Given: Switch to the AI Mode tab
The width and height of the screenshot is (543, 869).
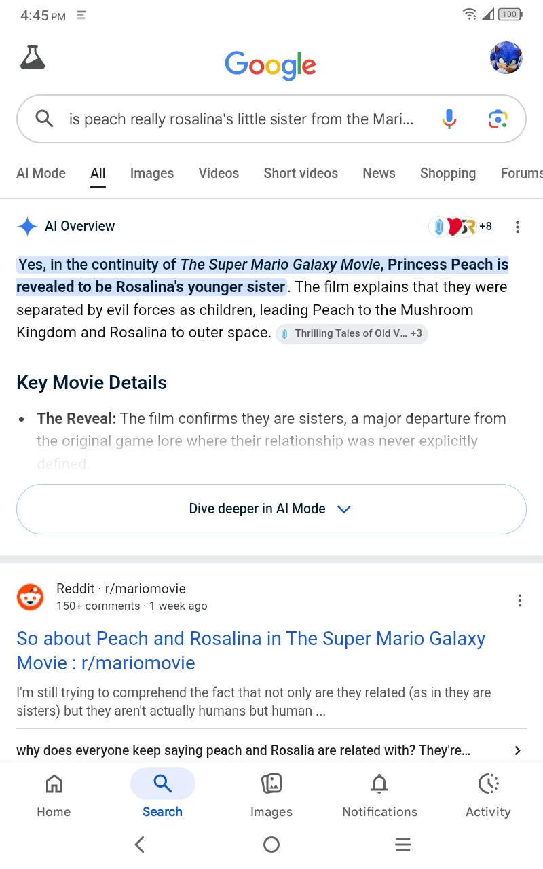Looking at the screenshot, I should point(41,173).
